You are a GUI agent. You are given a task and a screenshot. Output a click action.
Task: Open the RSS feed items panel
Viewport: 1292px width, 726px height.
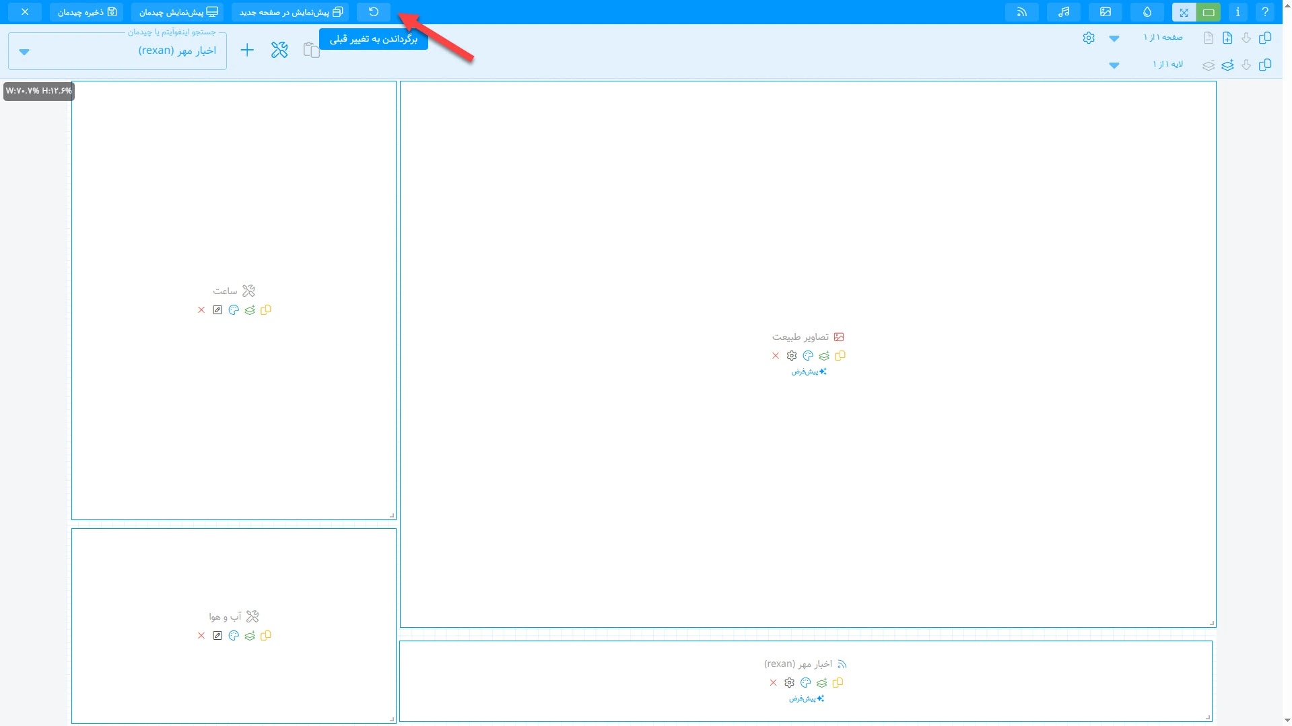(1021, 12)
